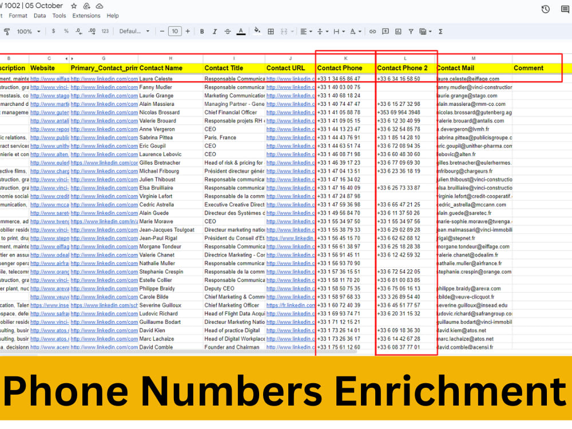This screenshot has height=429, width=572.
Task: Increase font size plus button
Action: pos(188,31)
